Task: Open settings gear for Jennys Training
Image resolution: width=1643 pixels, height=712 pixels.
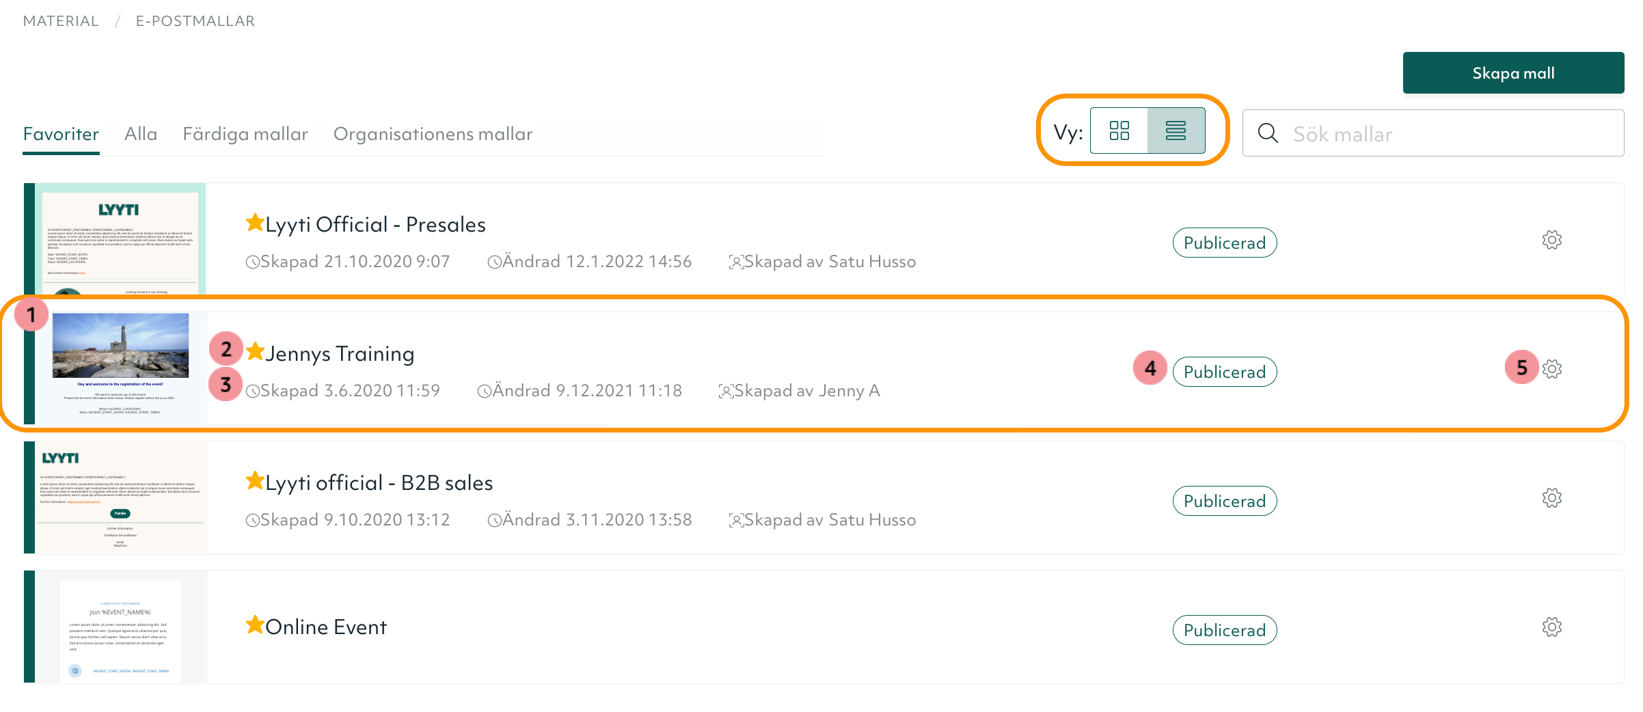Action: pyautogui.click(x=1551, y=369)
